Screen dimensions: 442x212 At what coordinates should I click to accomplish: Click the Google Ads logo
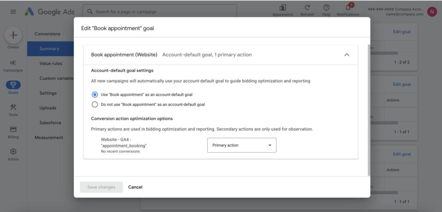(x=50, y=12)
